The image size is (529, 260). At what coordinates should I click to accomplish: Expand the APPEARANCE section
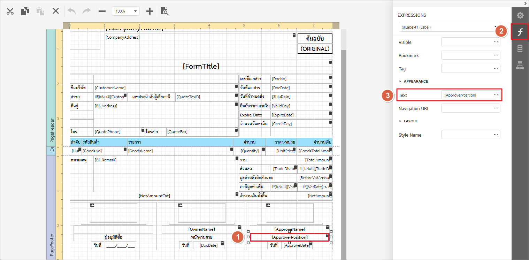416,82
